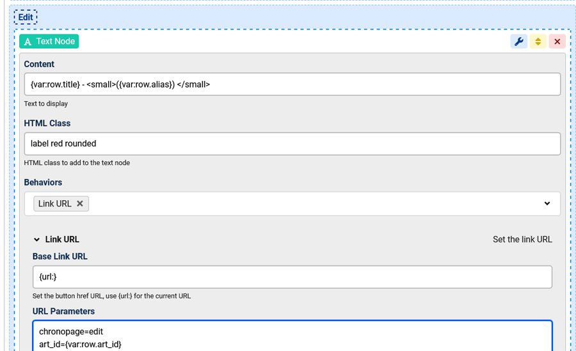Click the Base Link URL field
The image size is (576, 351).
292,277
